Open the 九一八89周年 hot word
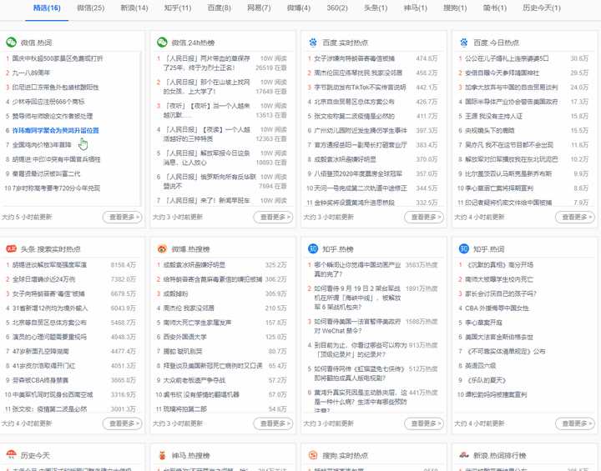 tap(31, 73)
